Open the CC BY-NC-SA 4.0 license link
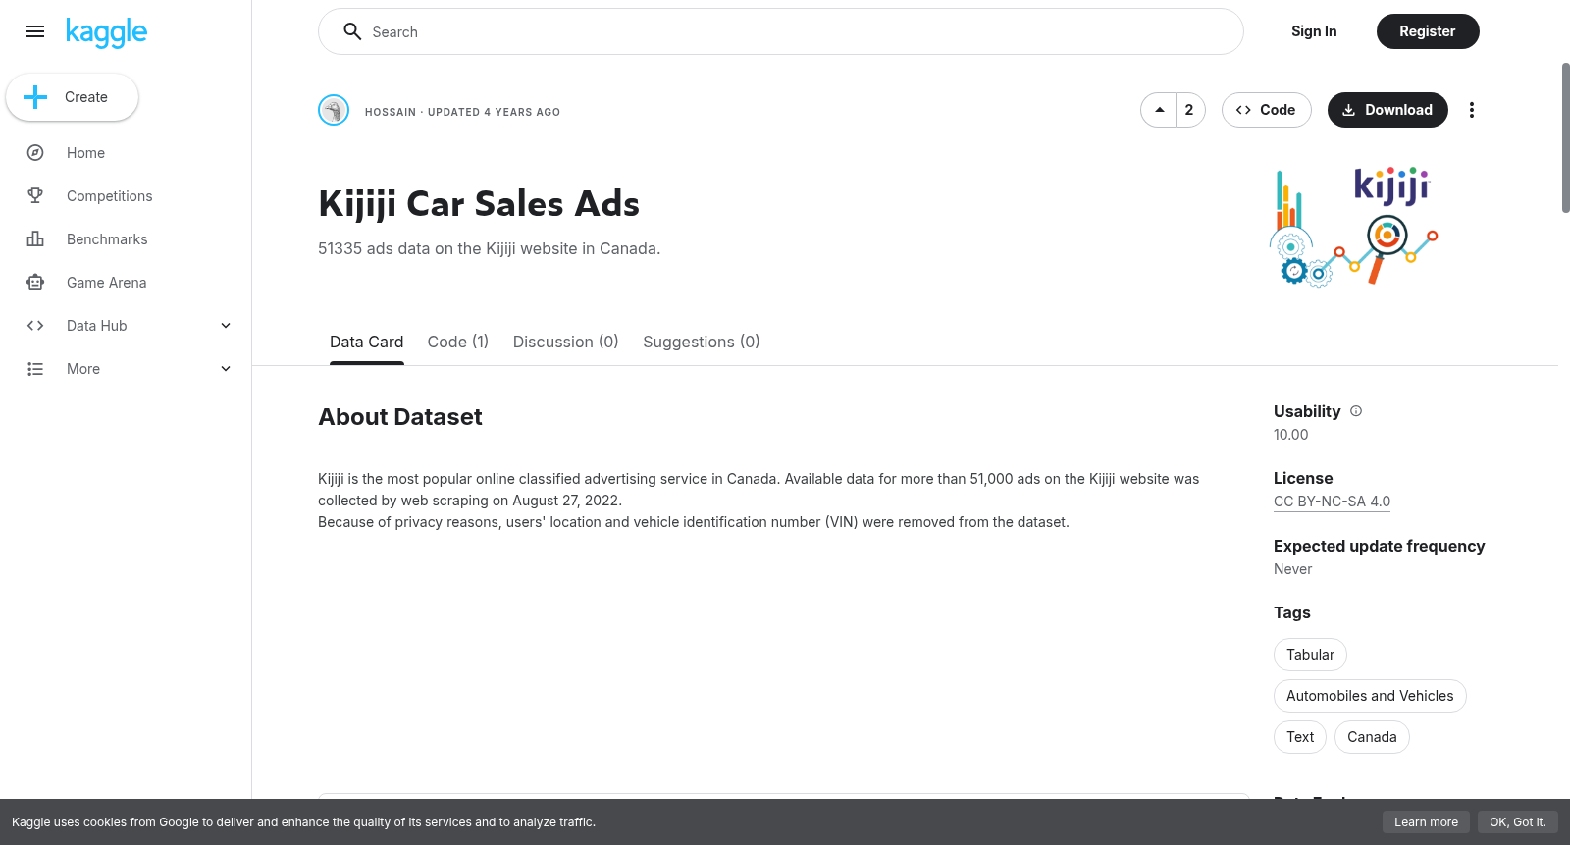The width and height of the screenshot is (1570, 845). point(1332,502)
